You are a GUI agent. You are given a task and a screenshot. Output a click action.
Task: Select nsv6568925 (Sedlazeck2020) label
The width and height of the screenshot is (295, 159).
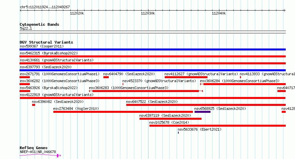[x=220, y=109]
